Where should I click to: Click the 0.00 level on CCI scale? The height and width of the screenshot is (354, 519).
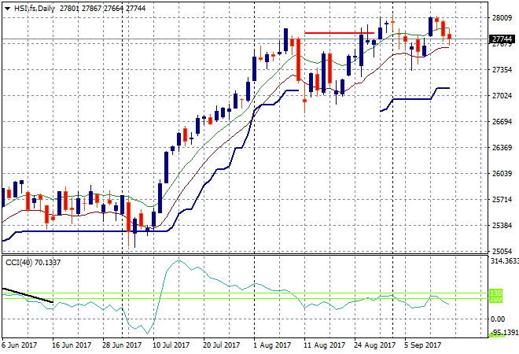point(497,319)
